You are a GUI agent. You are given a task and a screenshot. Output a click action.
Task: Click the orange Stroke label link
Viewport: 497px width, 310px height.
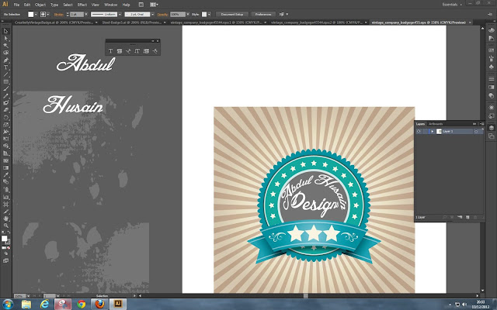pyautogui.click(x=59, y=14)
